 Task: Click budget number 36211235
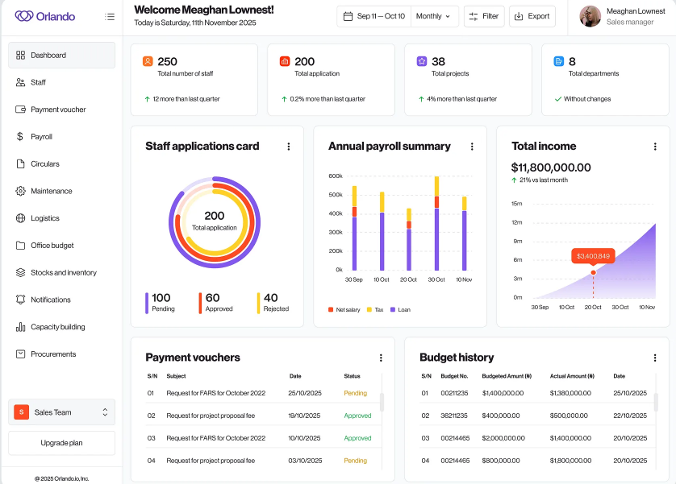click(x=454, y=416)
